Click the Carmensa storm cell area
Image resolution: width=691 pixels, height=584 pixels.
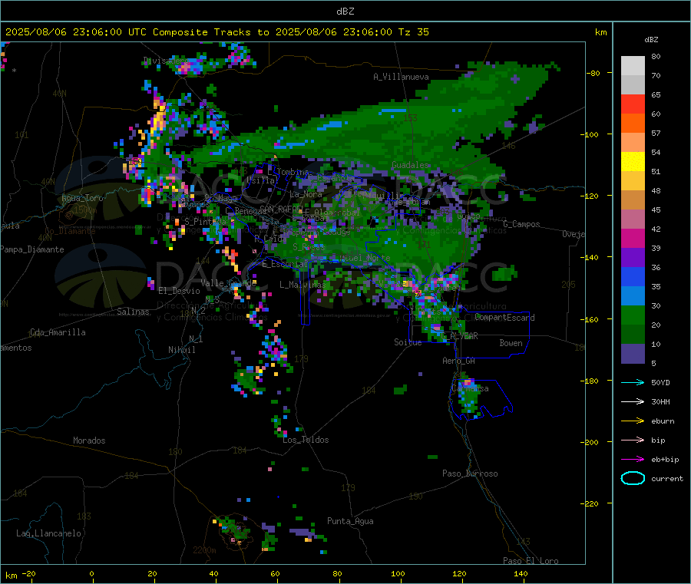tap(468, 397)
